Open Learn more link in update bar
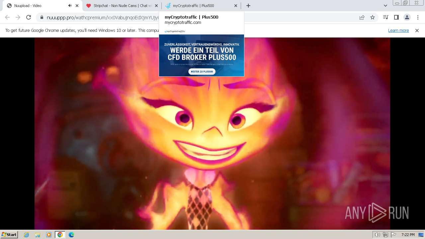This screenshot has height=239, width=425. 398,30
